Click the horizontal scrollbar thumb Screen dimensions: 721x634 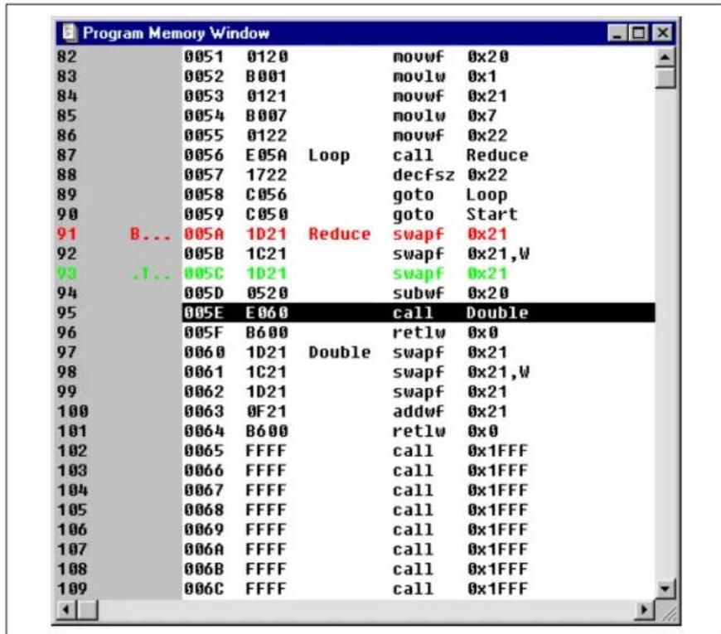pyautogui.click(x=88, y=610)
